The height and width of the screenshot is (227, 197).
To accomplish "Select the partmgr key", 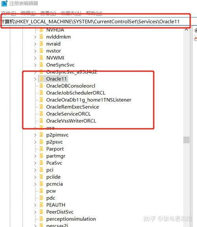I will 56,156.
